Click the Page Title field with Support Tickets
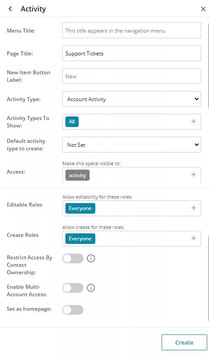This screenshot has width=209, height=356. coord(132,53)
